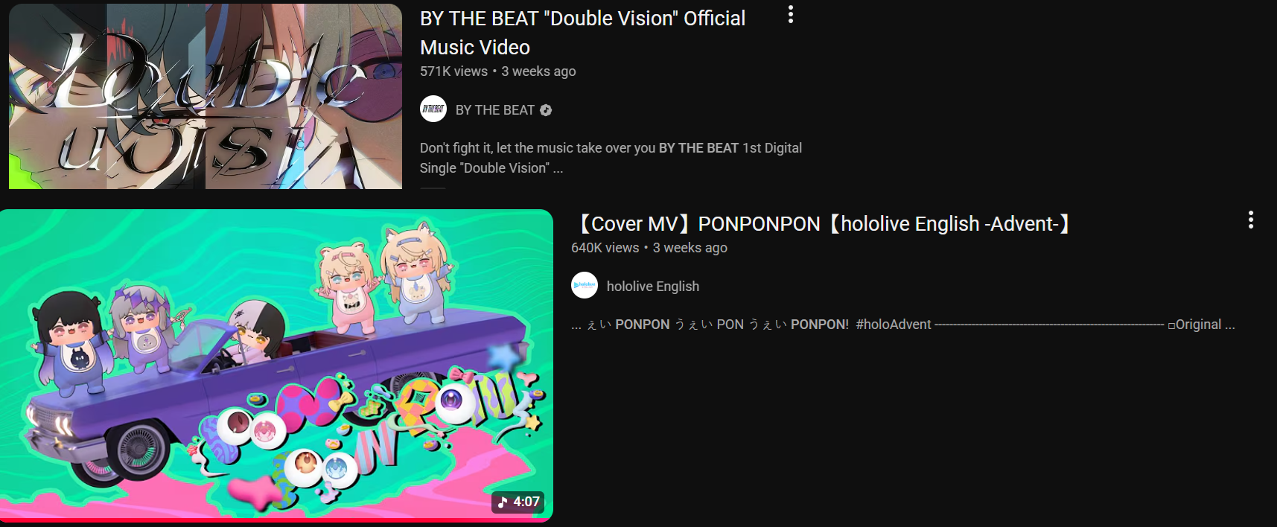Viewport: 1277px width, 527px height.
Task: Open options menu for PONPONPON video
Action: point(1251,220)
